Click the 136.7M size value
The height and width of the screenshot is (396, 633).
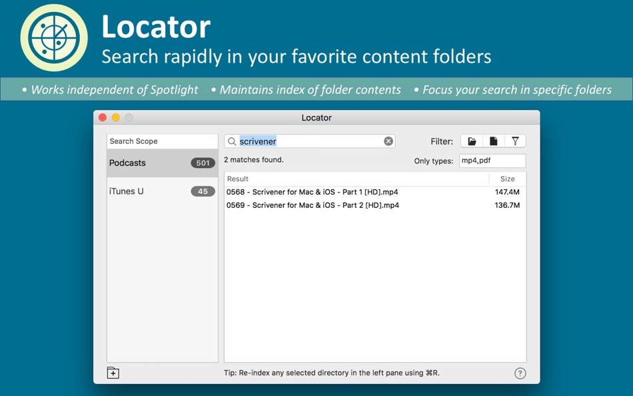pos(508,205)
